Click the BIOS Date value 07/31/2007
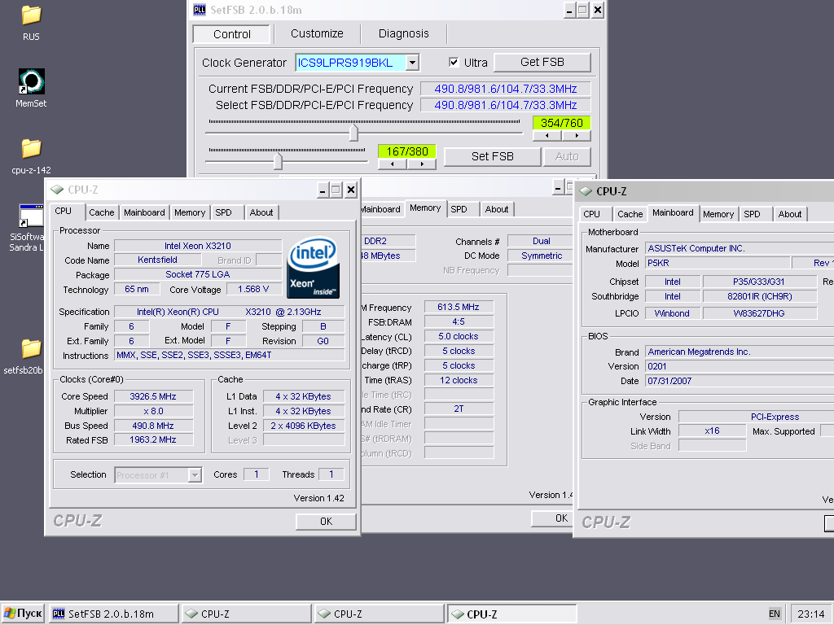Image resolution: width=834 pixels, height=625 pixels. click(x=740, y=381)
